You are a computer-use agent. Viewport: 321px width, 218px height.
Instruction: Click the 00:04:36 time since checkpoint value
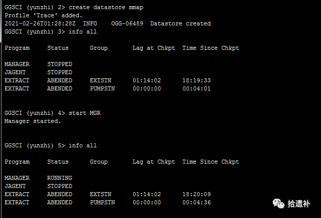pyautogui.click(x=197, y=202)
